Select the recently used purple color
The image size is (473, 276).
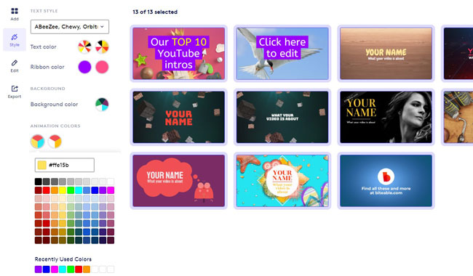(x=39, y=269)
